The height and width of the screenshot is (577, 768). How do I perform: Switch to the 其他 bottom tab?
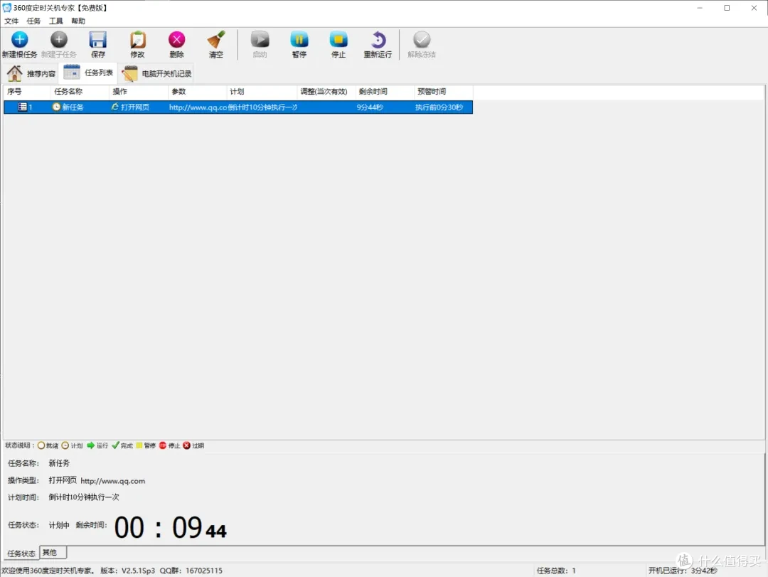[53, 553]
